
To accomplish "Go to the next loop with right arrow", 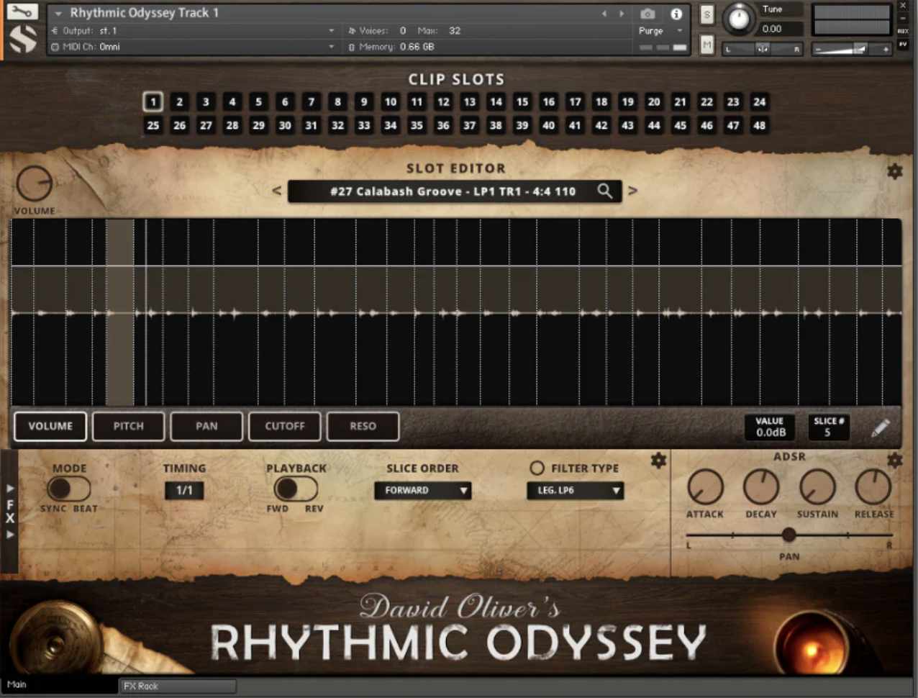I will coord(632,191).
